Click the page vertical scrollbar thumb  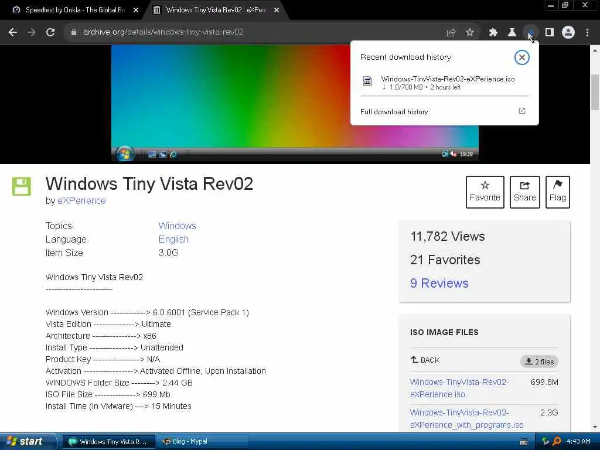coord(595,92)
